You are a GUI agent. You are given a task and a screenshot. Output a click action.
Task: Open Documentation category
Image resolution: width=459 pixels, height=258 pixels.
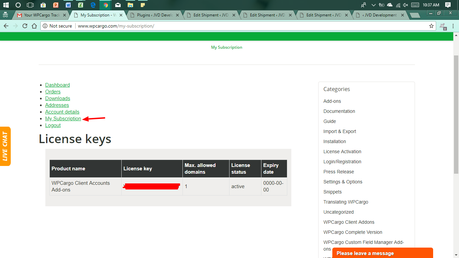[x=339, y=111]
